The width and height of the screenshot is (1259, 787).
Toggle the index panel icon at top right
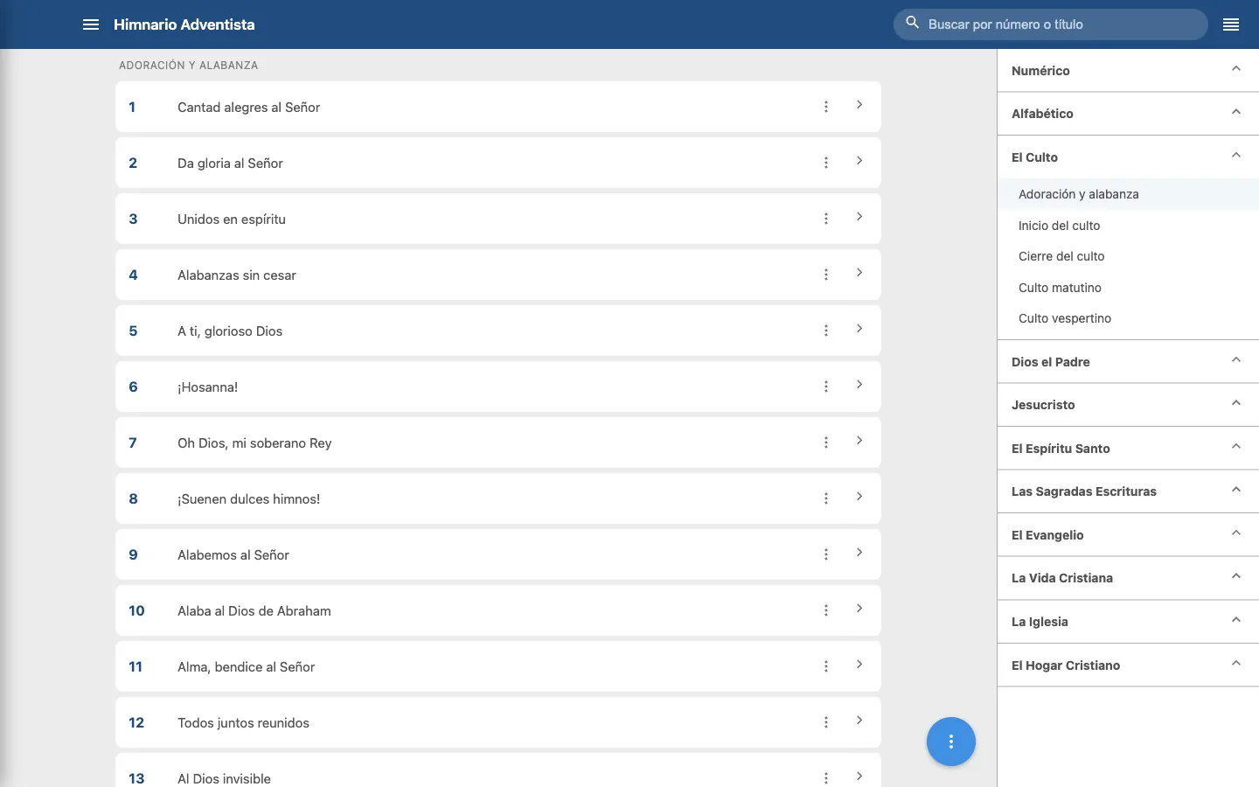1231,24
